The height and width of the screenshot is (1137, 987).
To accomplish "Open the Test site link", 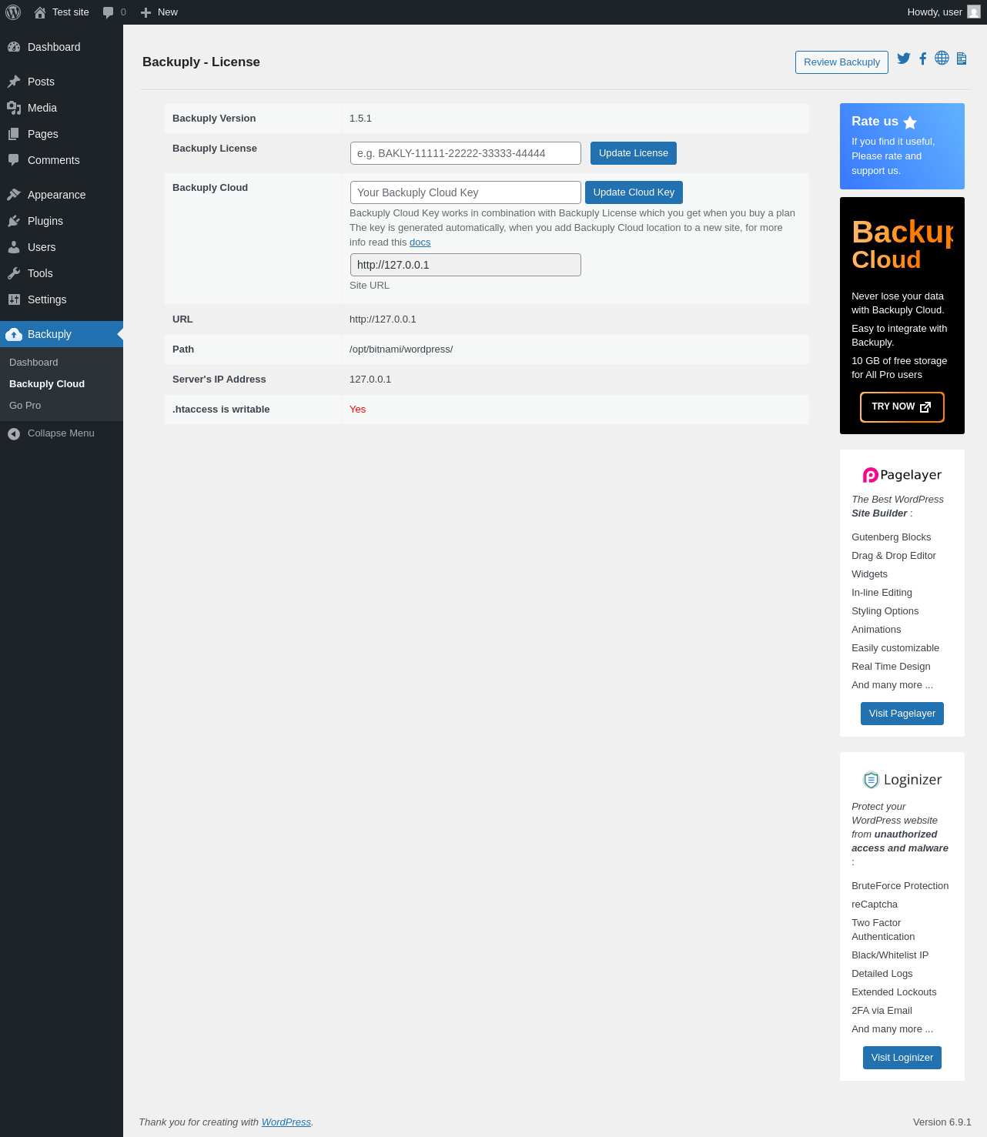I will tap(71, 12).
